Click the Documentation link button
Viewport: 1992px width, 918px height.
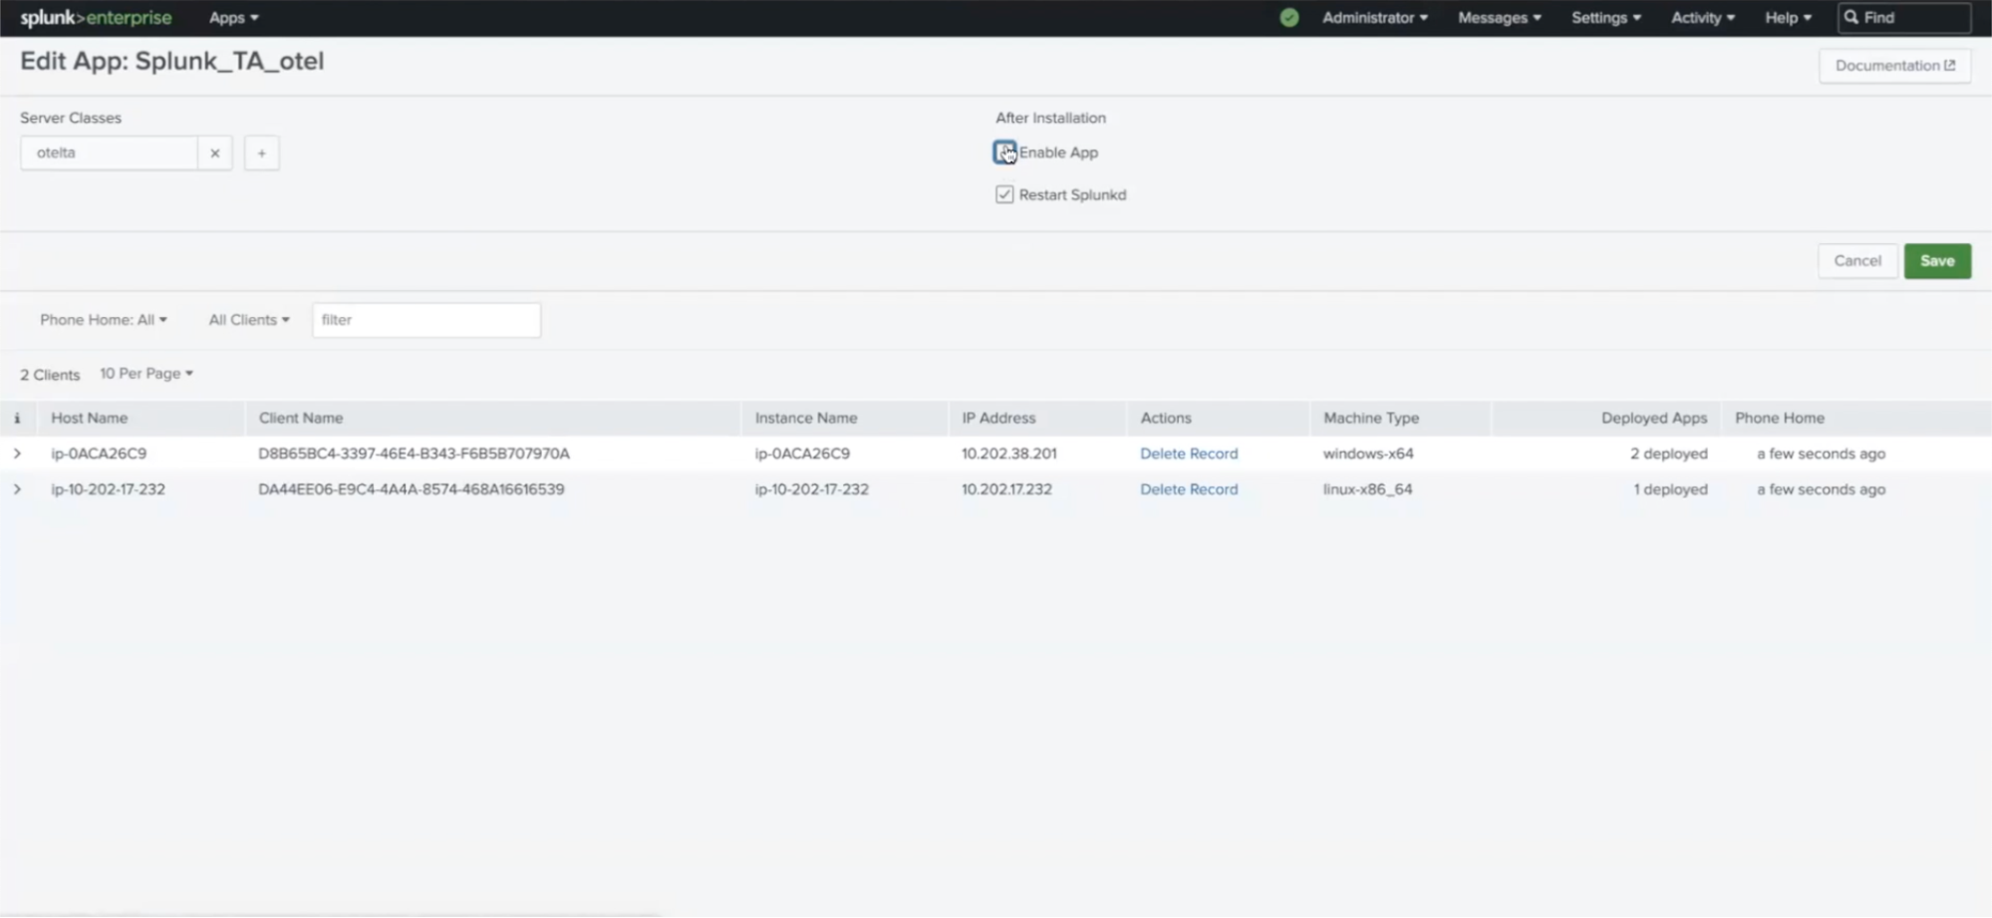tap(1894, 66)
